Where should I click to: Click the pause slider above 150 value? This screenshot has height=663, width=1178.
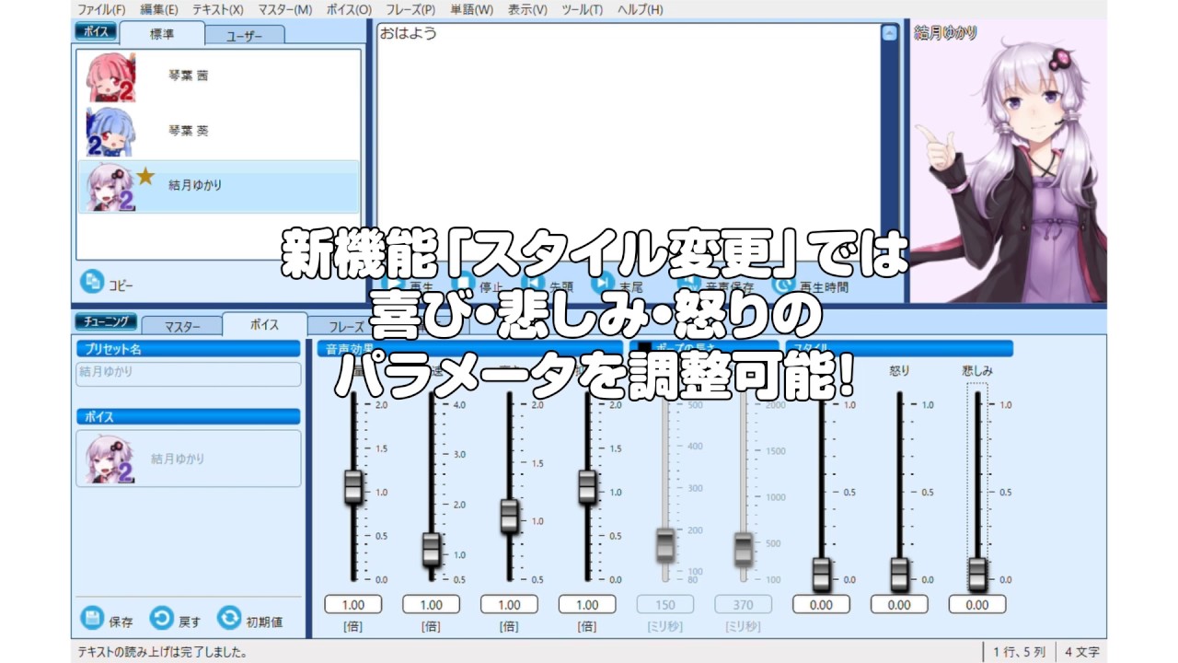point(665,546)
